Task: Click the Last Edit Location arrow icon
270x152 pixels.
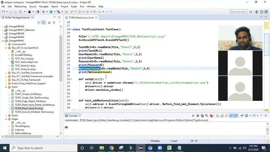Action: 95,12
